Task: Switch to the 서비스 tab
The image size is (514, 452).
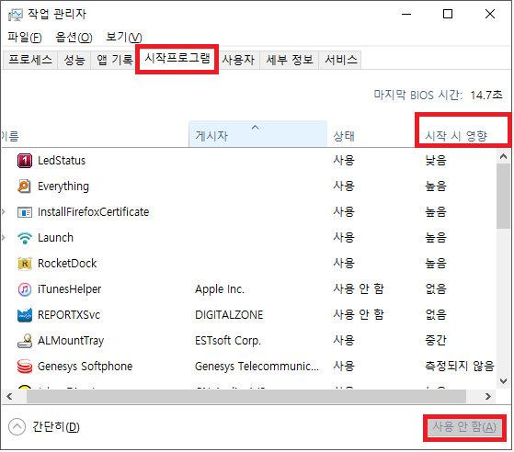Action: click(340, 60)
